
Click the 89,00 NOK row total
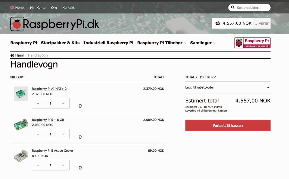[156, 151]
